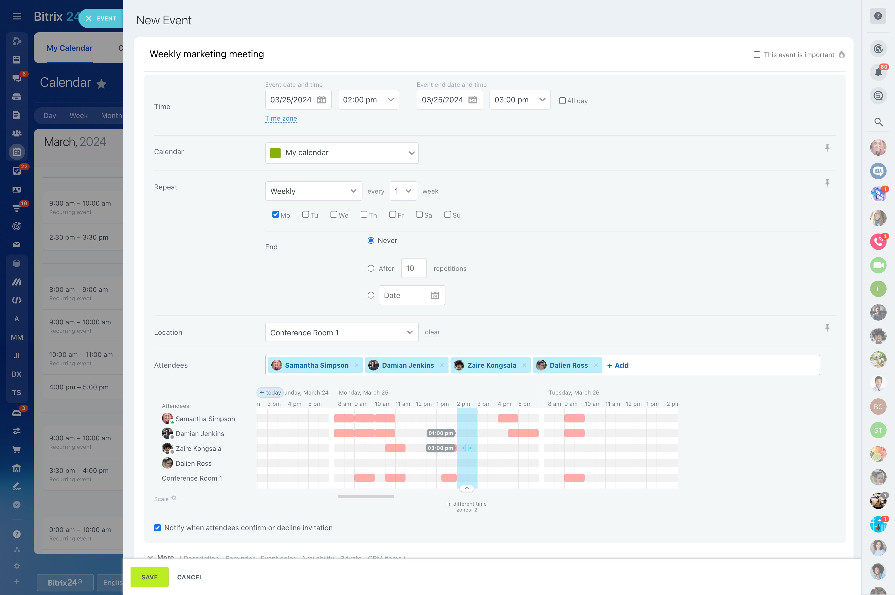Viewport: 895px width, 595px height.
Task: Open the notifications bell icon
Action: pyautogui.click(x=878, y=72)
